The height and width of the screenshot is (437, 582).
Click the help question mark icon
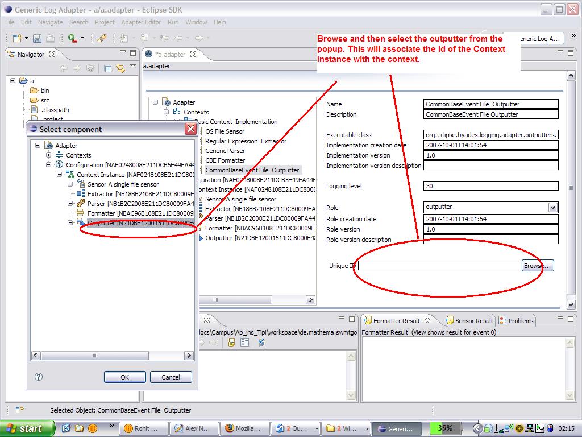(39, 377)
